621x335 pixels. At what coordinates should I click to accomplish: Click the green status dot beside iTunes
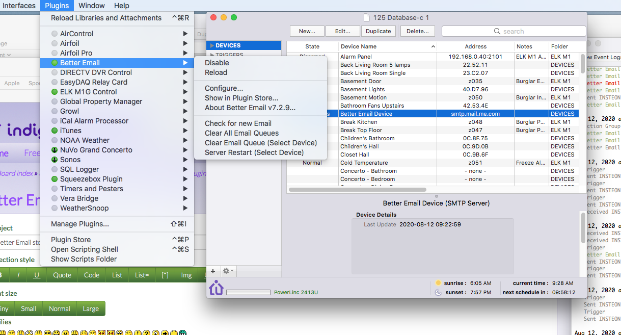(55, 131)
